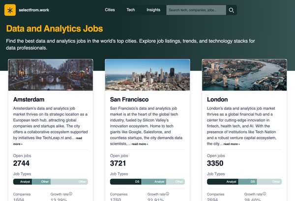This screenshot has width=295, height=201.
Task: Open the San Francisco skyline photo
Action: click(x=147, y=75)
